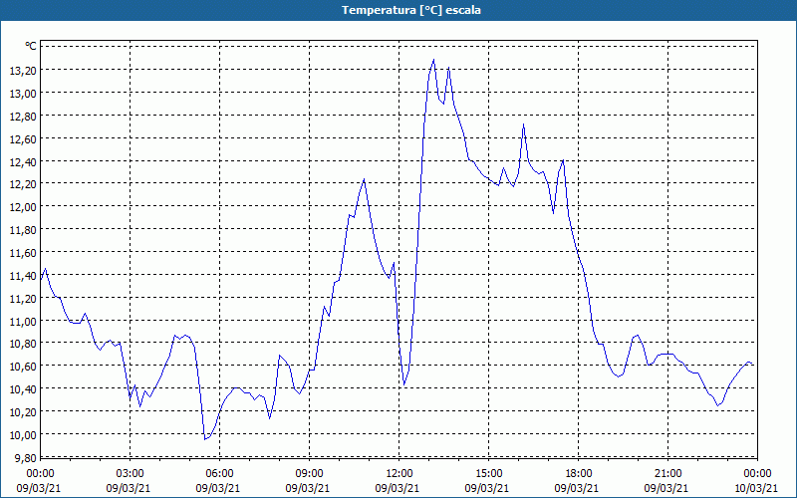Click the 21:00 time axis label
This screenshot has height=498, width=797.
pos(667,474)
